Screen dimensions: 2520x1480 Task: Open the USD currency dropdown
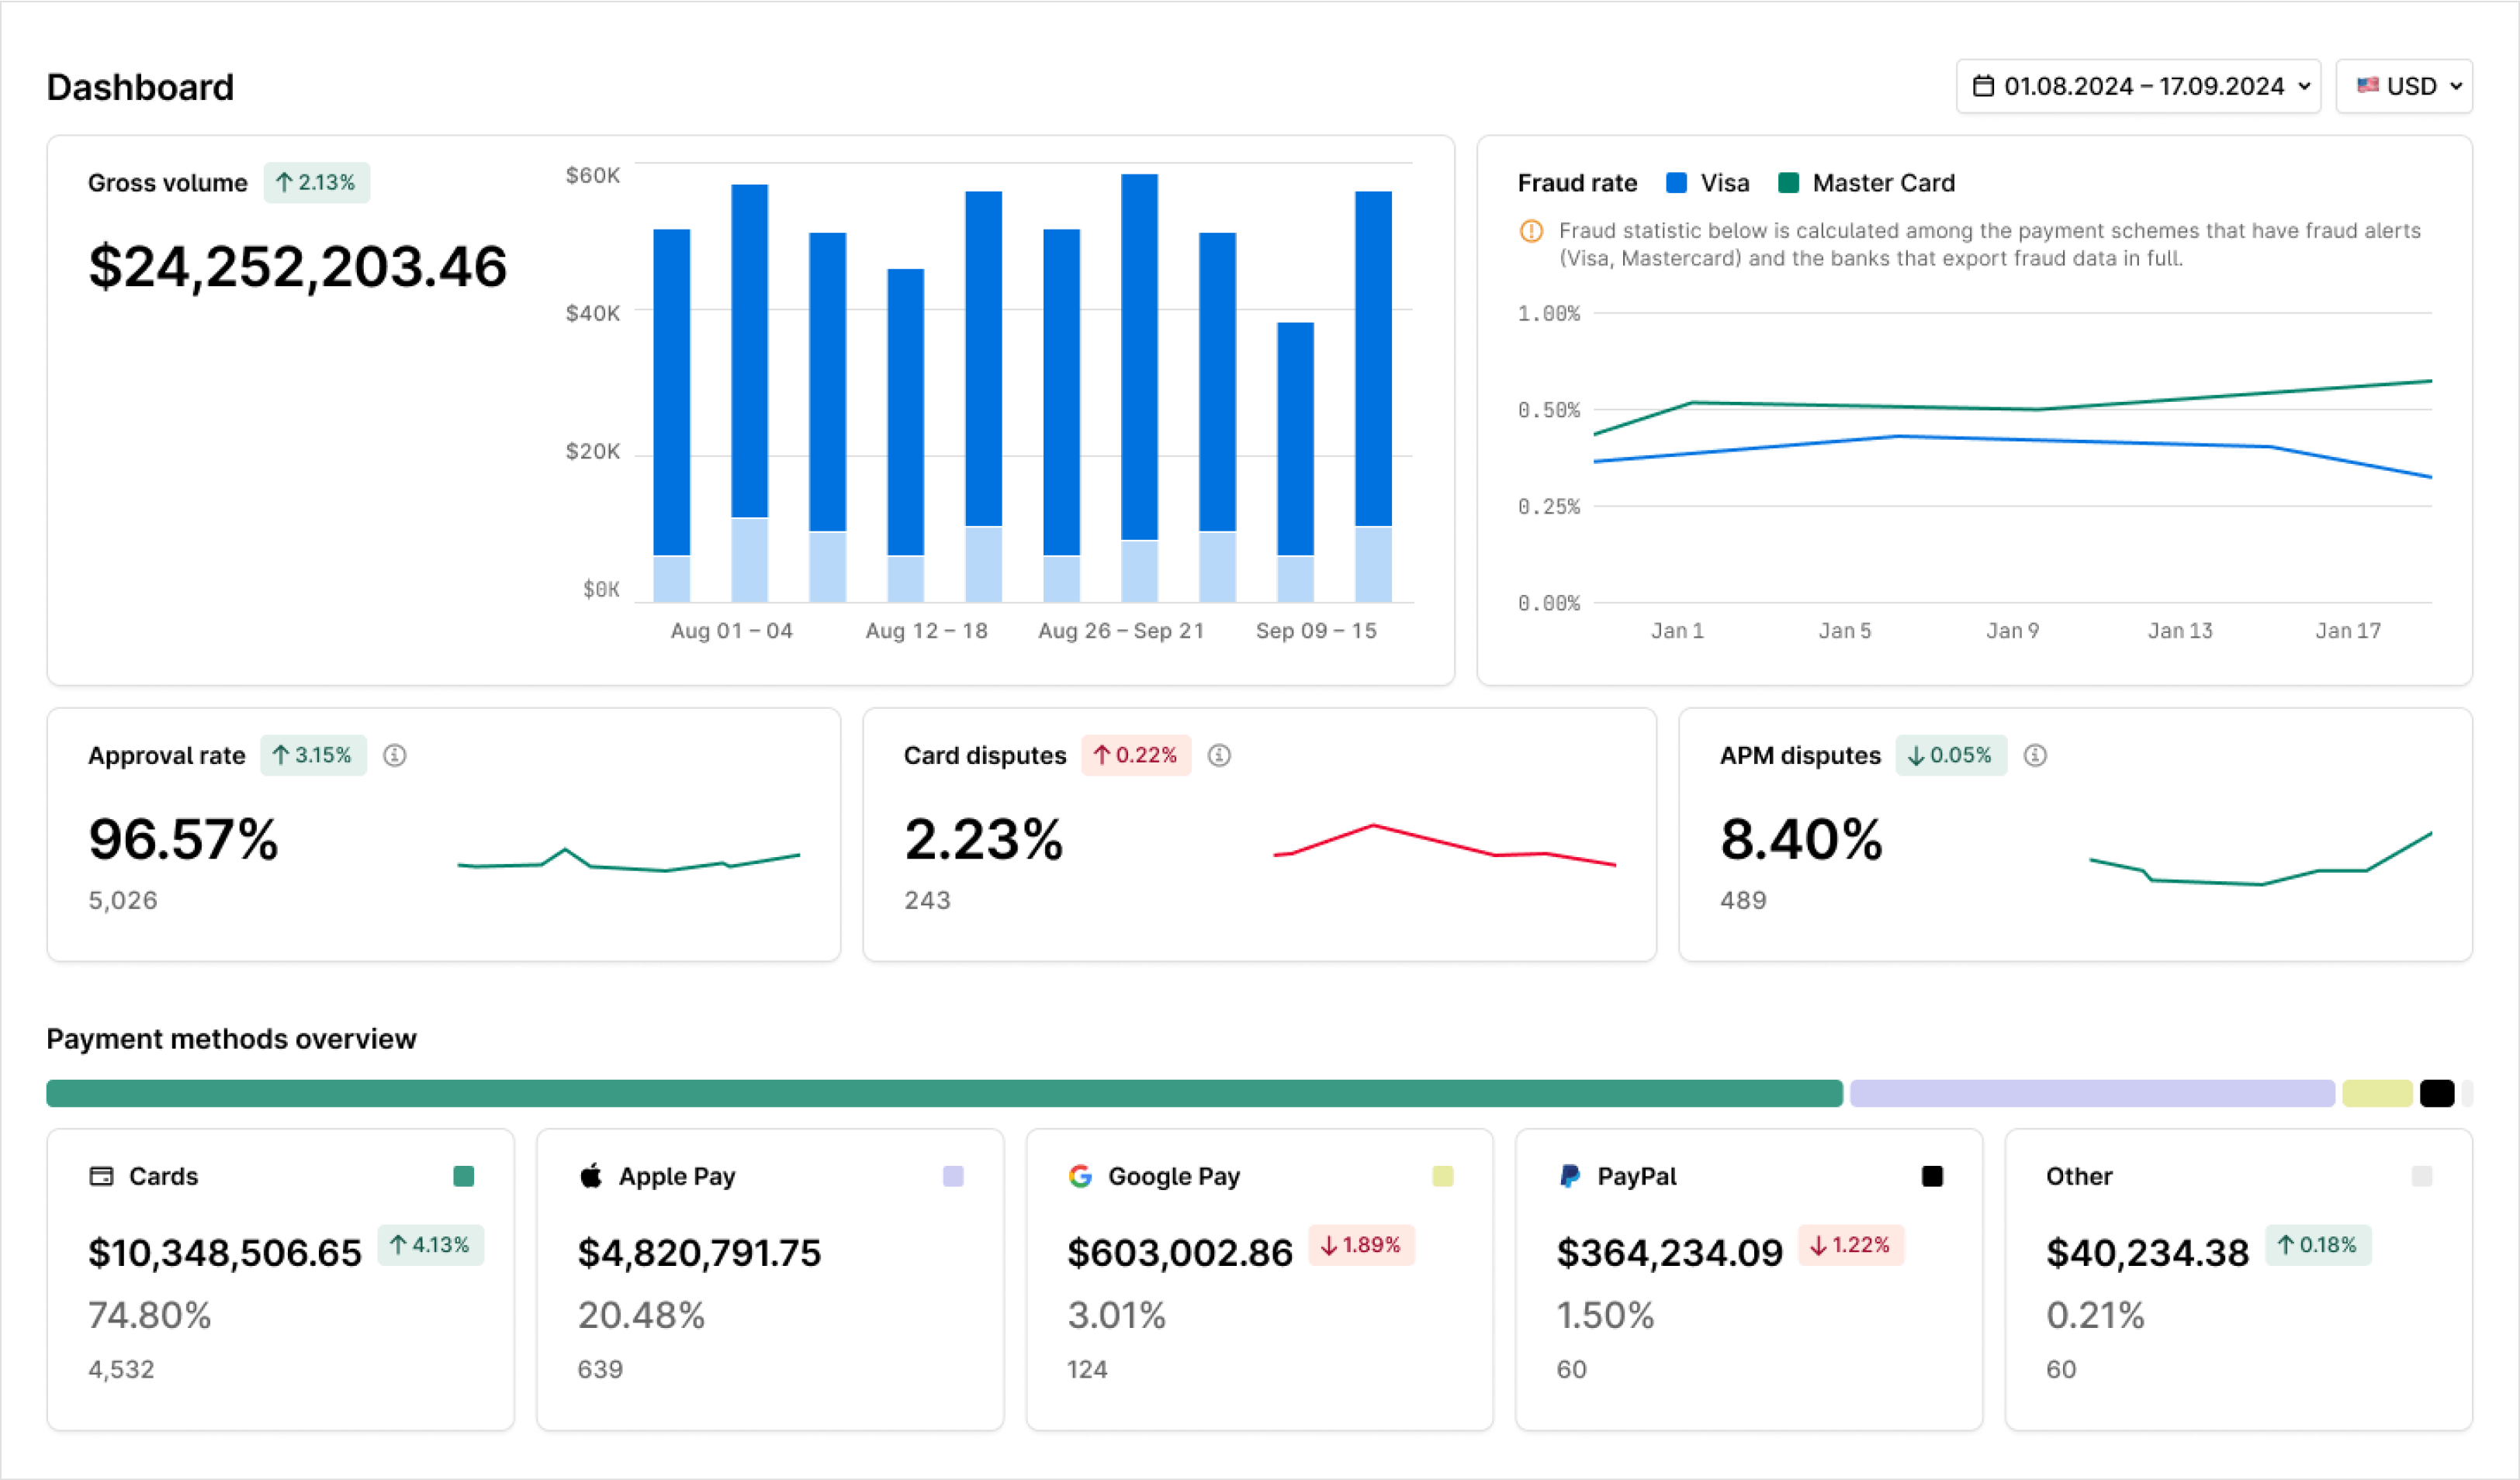coord(2404,86)
